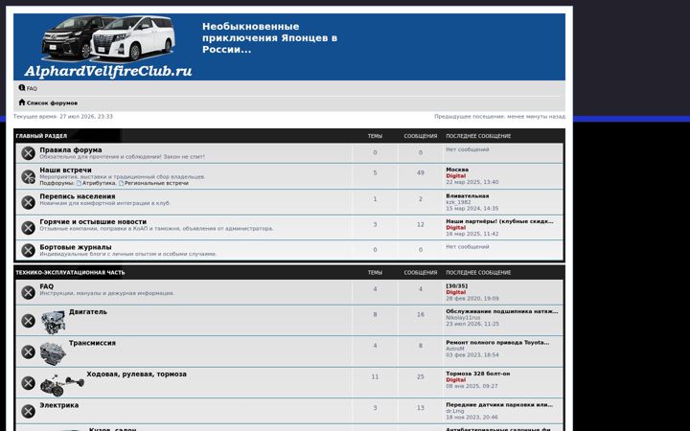This screenshot has height=431, width=690.
Task: Open last post Передние датчики парковки или...
Action: pos(499,405)
